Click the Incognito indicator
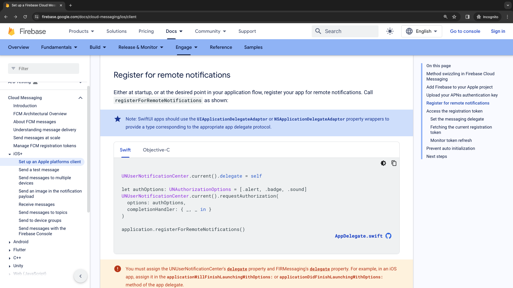Viewport: 513px width, 288px height. [x=488, y=17]
